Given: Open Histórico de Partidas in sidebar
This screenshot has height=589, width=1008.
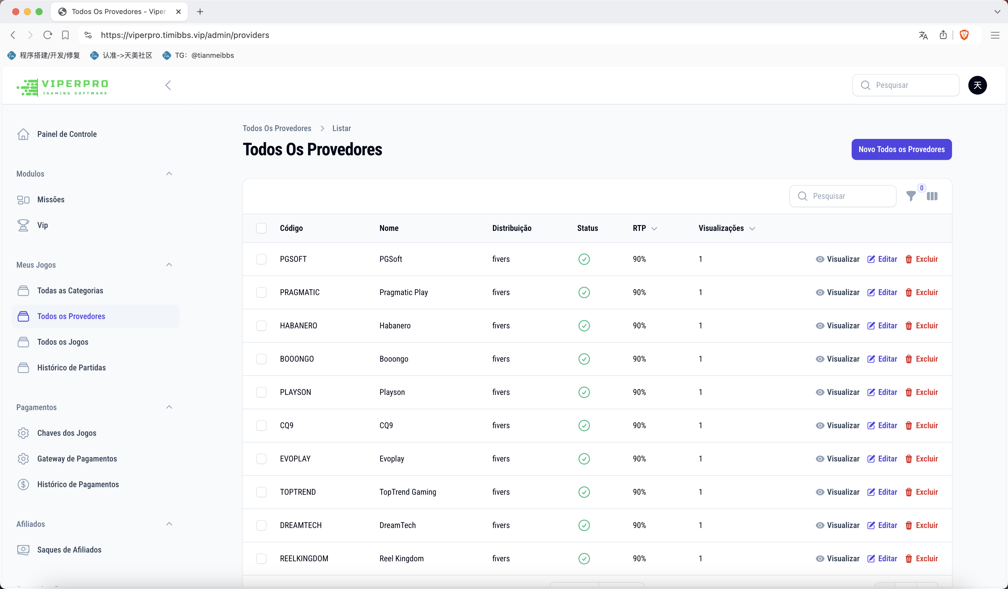Looking at the screenshot, I should tap(96, 367).
